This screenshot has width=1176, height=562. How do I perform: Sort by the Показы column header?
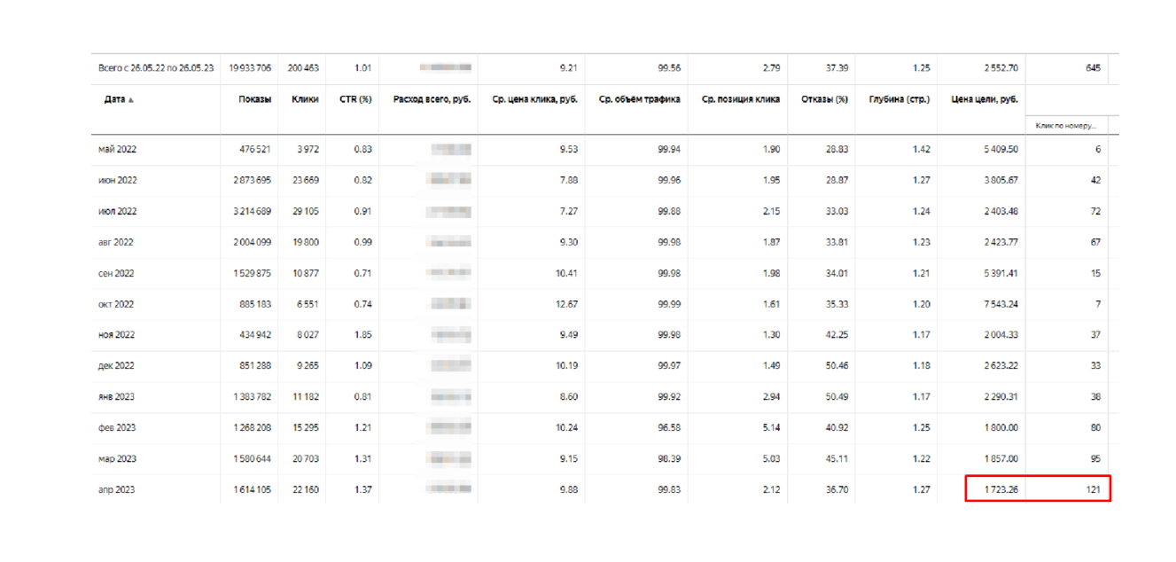(254, 99)
